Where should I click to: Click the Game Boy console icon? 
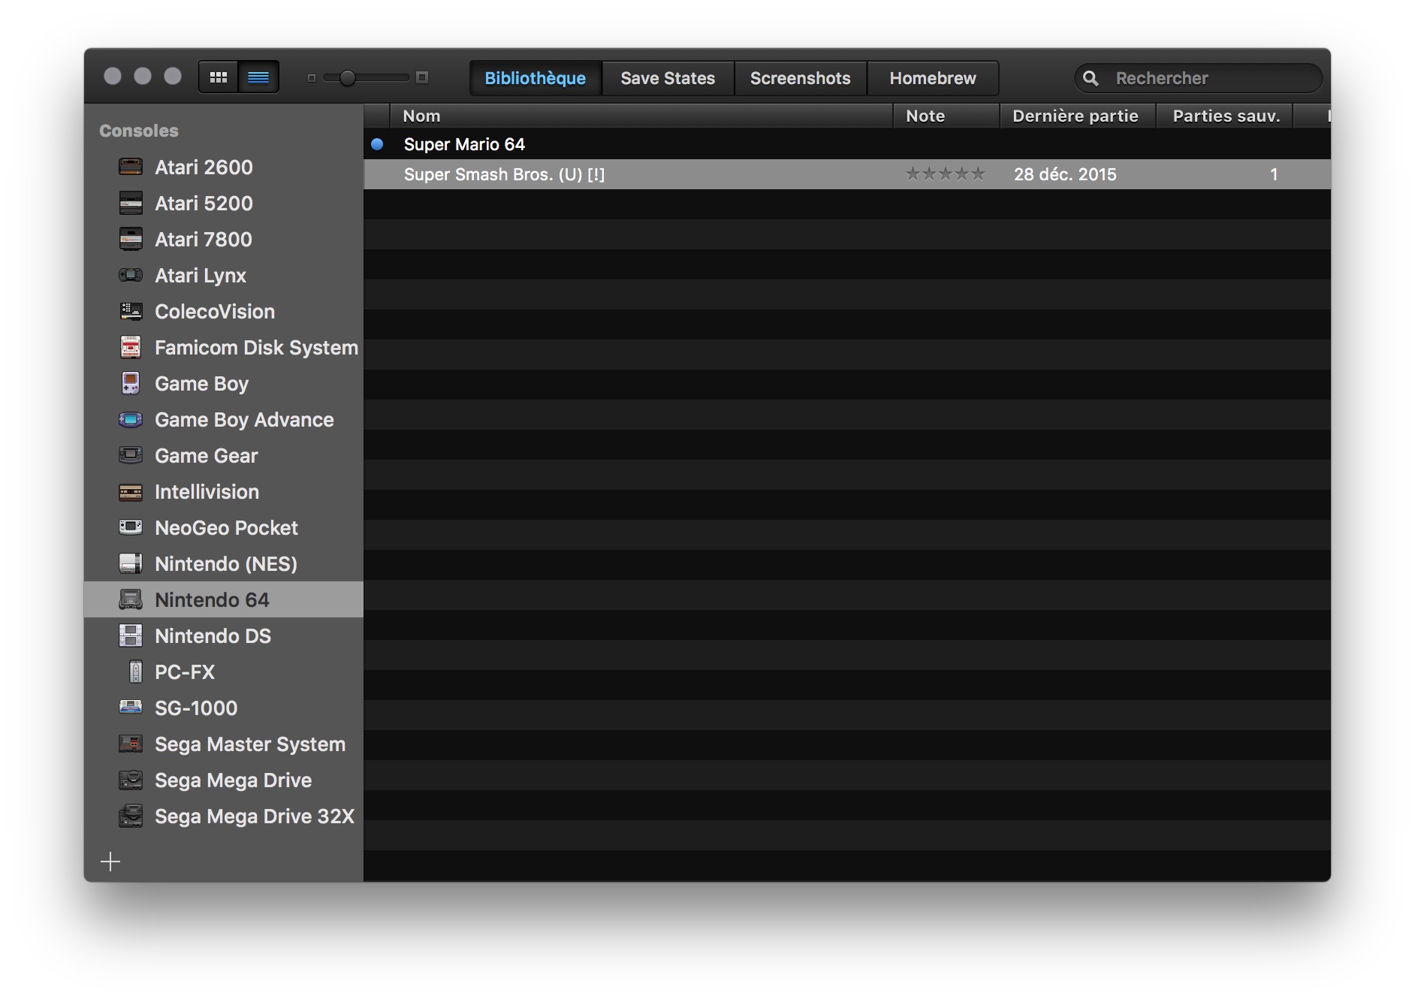[x=131, y=383]
